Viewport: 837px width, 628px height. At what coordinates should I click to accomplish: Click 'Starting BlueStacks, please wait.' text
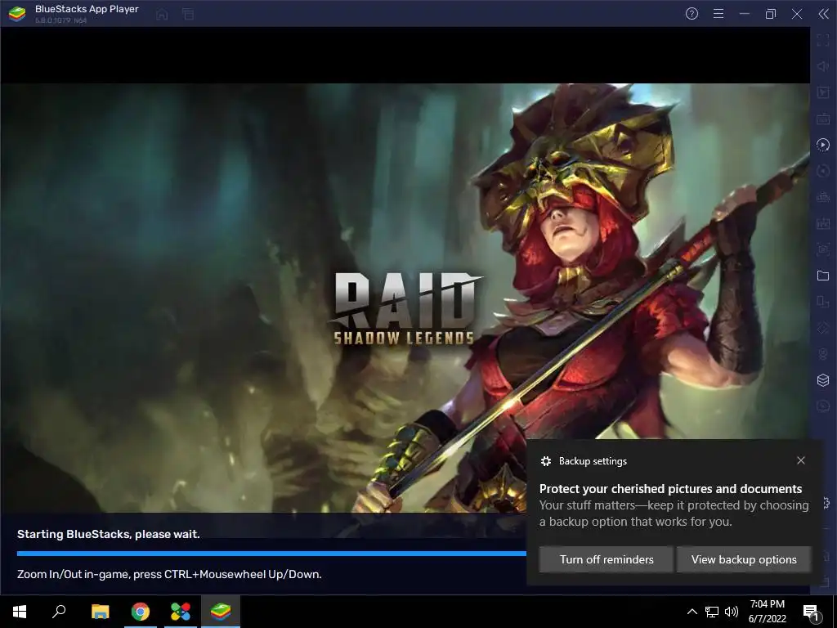coord(109,534)
